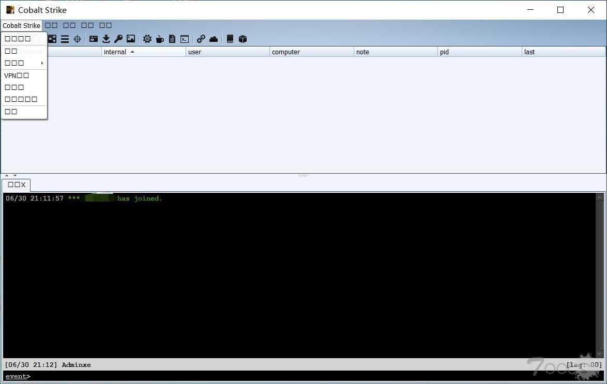Sort sessions by the pid column
Image resolution: width=607 pixels, height=384 pixels.
pos(480,52)
